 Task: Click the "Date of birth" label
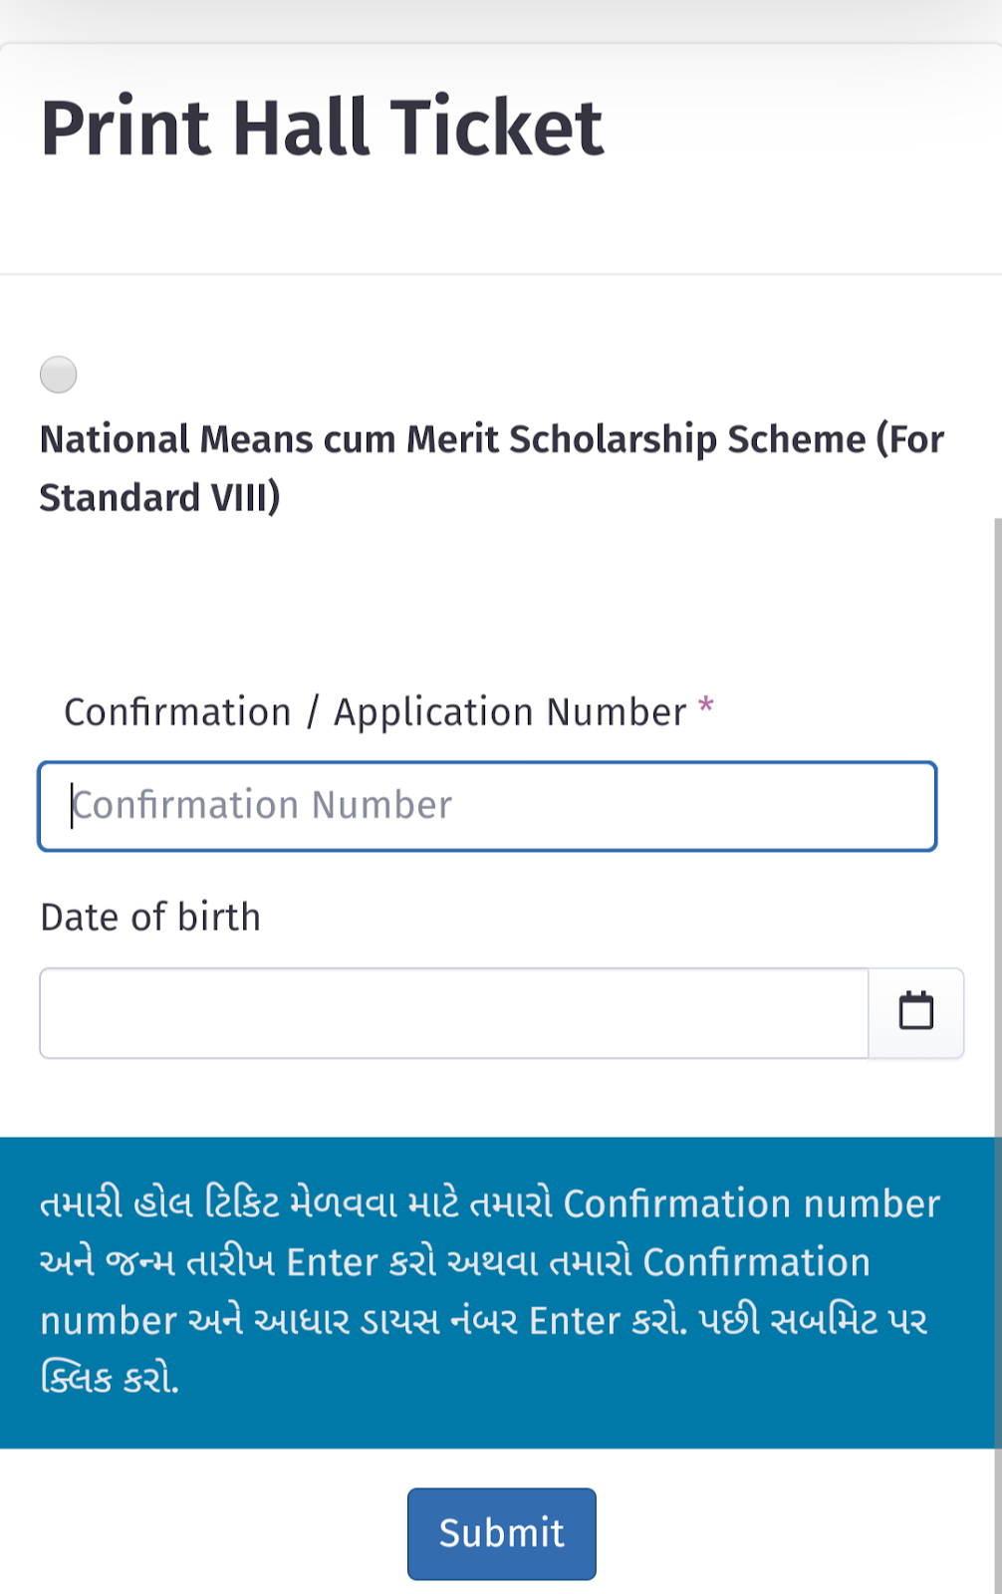pos(150,918)
